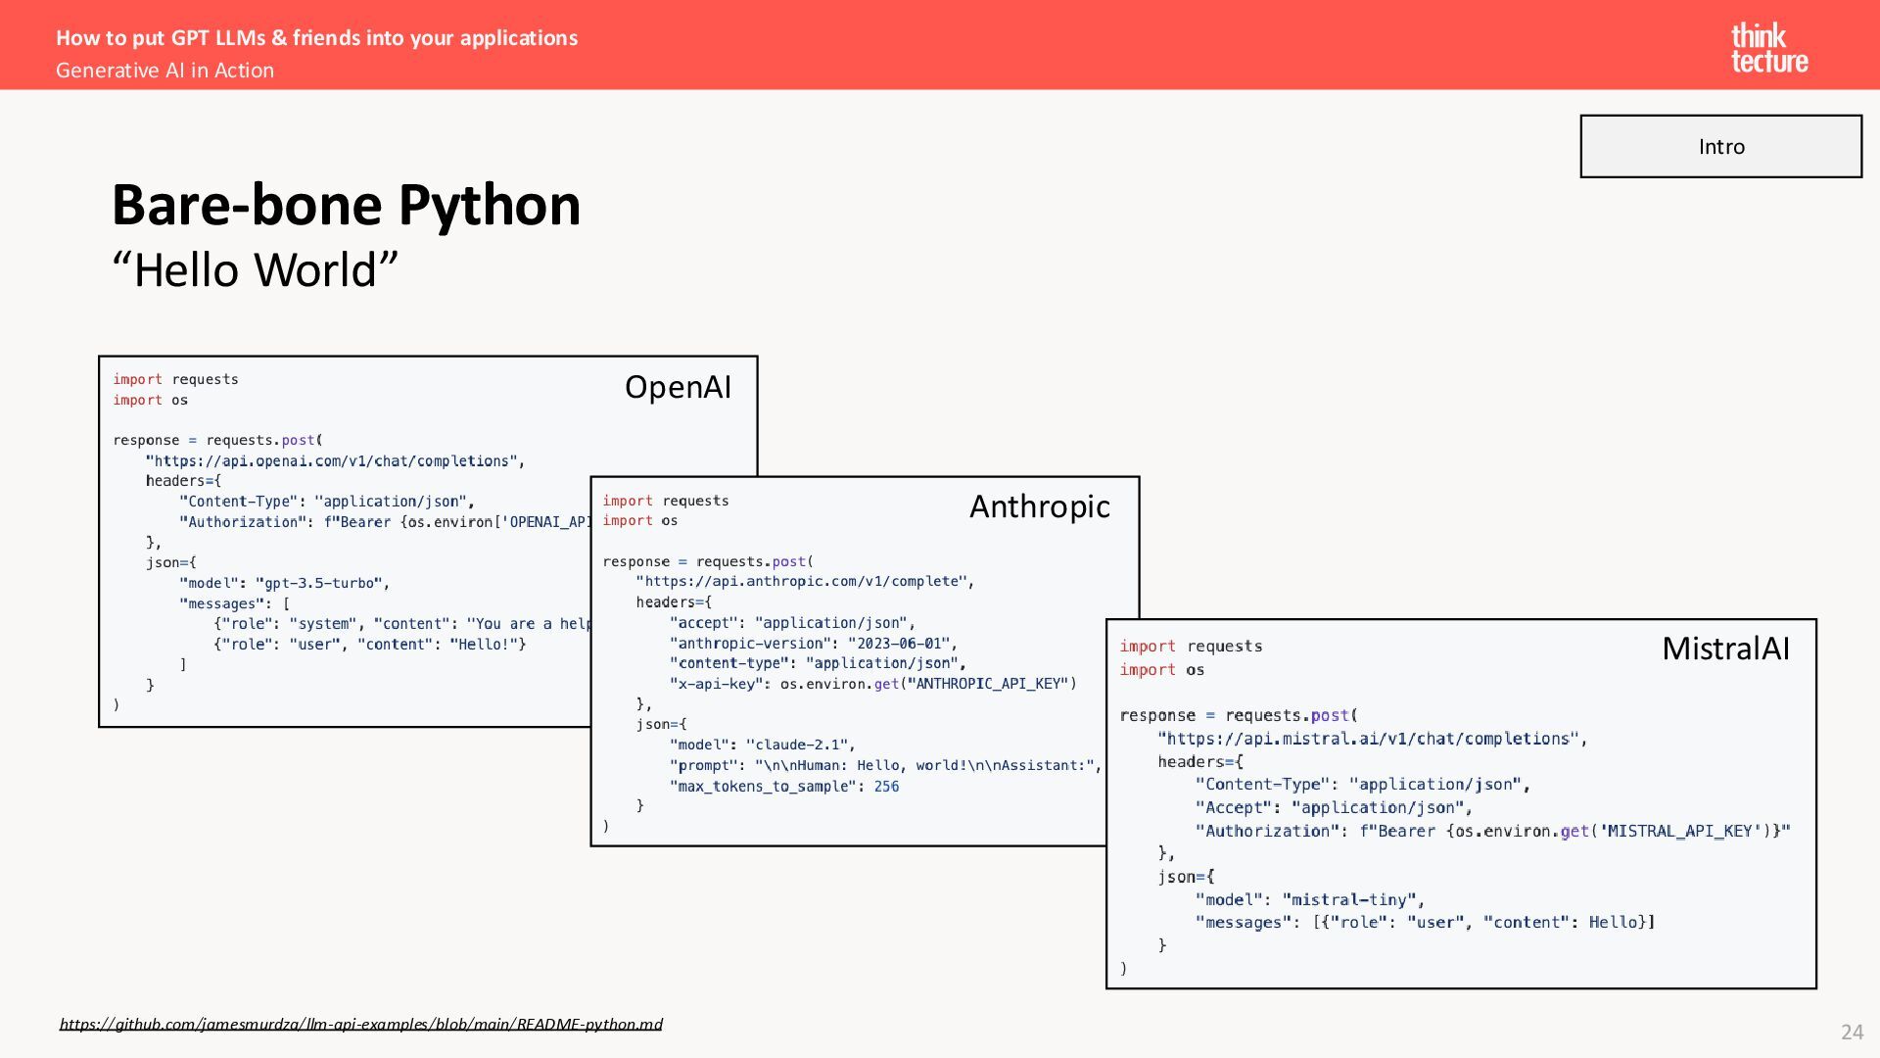Click the "gpt-3.5-turbo" model value
Screen dimensions: 1880x1058
(321, 583)
